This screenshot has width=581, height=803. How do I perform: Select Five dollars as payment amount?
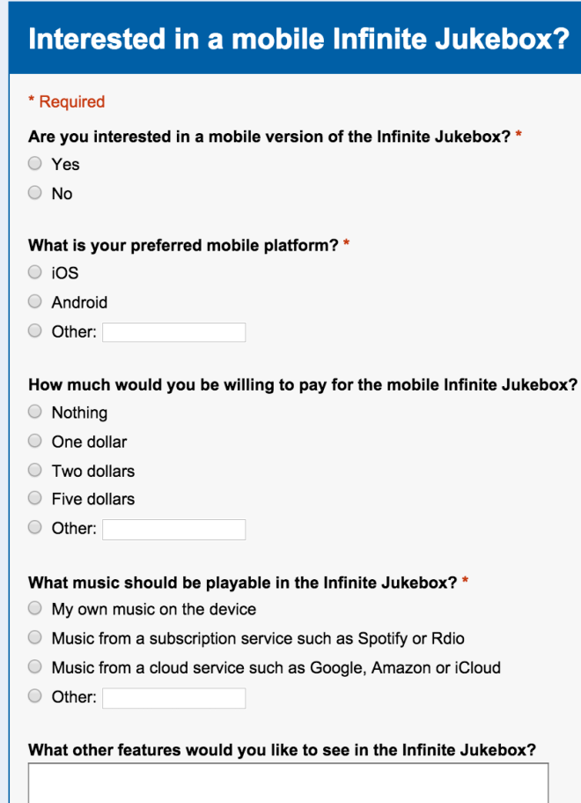33,498
